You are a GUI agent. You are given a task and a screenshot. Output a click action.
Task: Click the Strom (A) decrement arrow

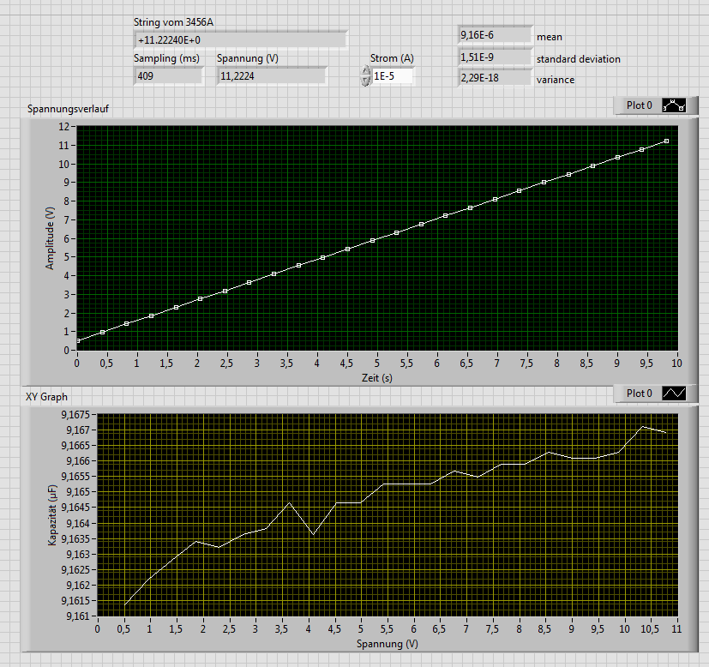pos(365,81)
